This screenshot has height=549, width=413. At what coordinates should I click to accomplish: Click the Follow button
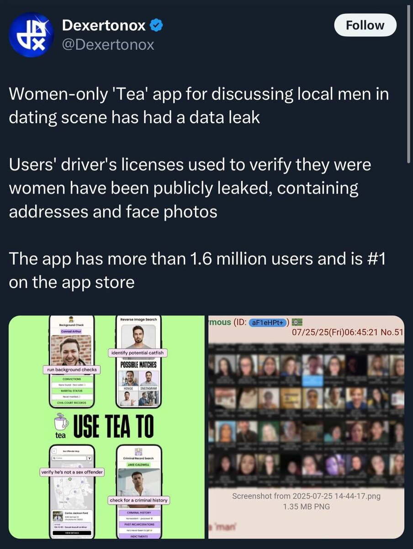(x=365, y=26)
